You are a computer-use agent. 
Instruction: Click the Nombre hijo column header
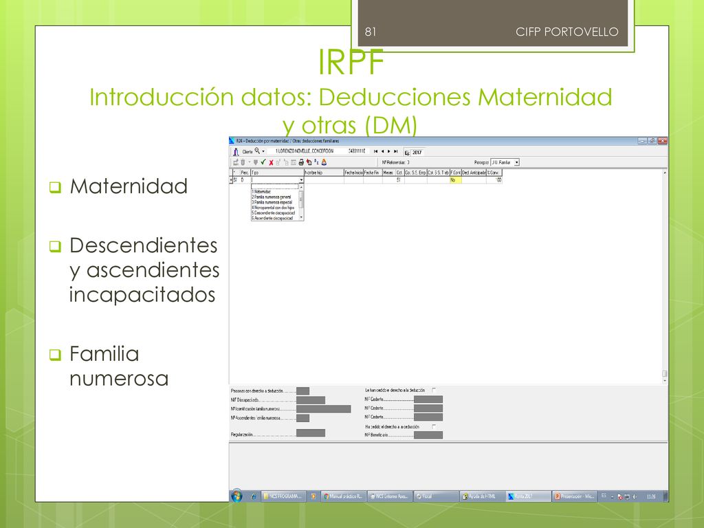[324, 173]
